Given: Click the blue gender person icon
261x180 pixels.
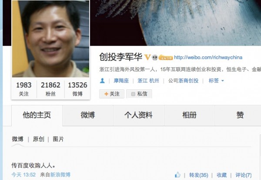Looking at the screenshot, I should tap(102, 81).
